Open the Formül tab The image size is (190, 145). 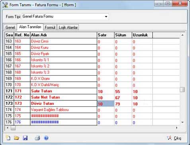point(50,27)
